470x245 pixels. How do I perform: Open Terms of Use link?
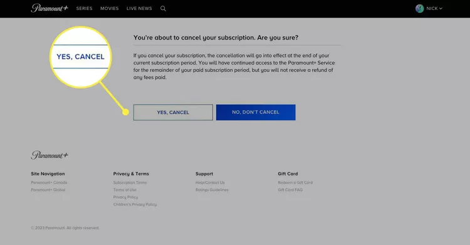(x=125, y=190)
